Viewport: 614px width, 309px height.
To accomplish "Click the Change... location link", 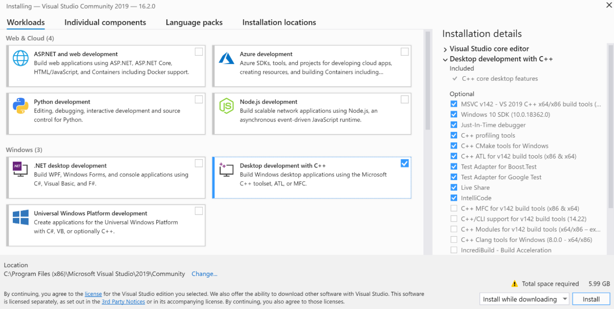I will tap(204, 274).
